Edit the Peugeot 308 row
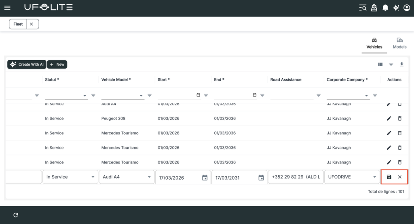This screenshot has height=224, width=414. [x=389, y=119]
